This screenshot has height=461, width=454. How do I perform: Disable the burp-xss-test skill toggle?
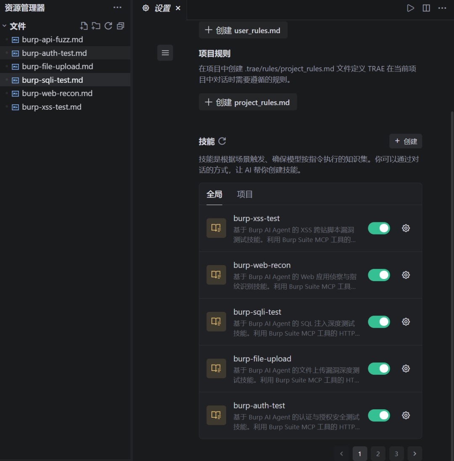click(x=379, y=228)
